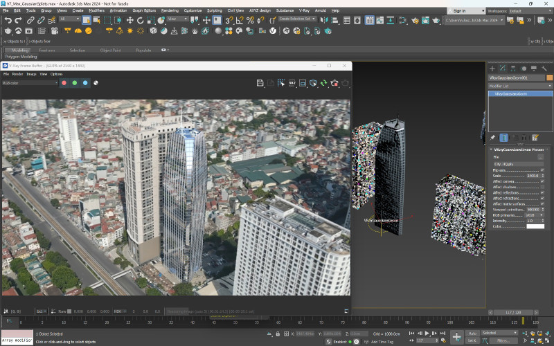Open the Curve Editor icon
The height and width of the screenshot is (346, 554).
pos(379,20)
